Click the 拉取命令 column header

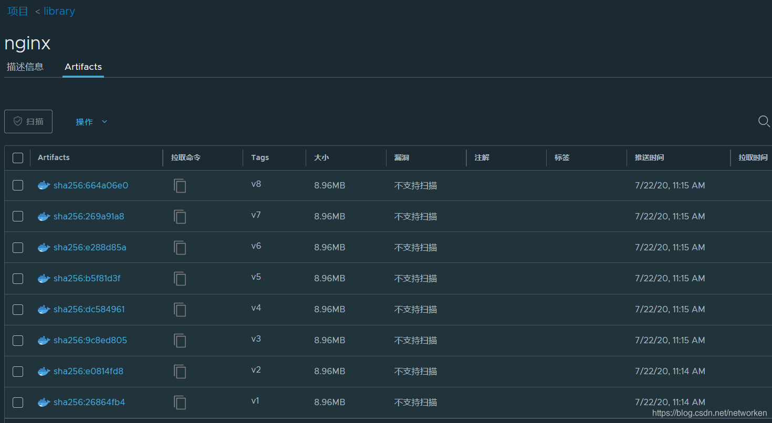186,157
